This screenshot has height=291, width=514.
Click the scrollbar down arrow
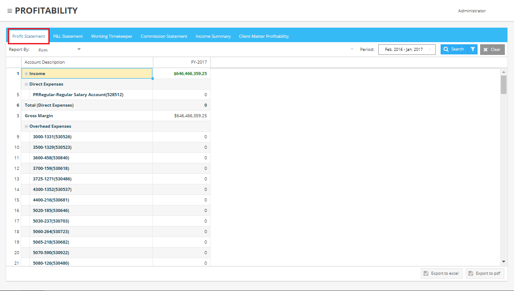(x=503, y=262)
